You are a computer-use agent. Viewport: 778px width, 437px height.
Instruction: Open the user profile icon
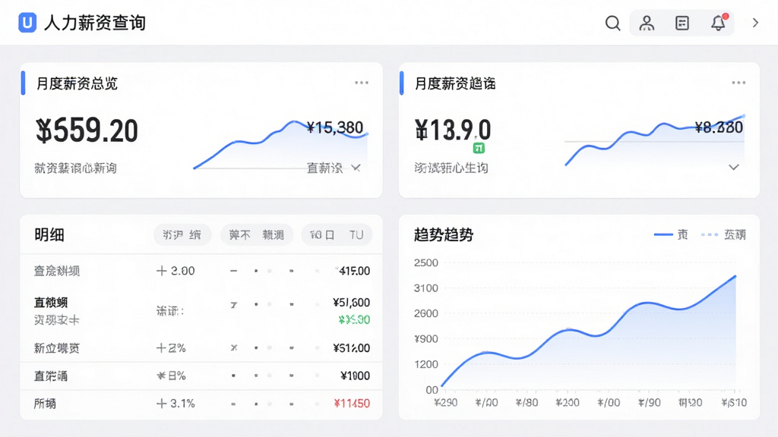647,23
